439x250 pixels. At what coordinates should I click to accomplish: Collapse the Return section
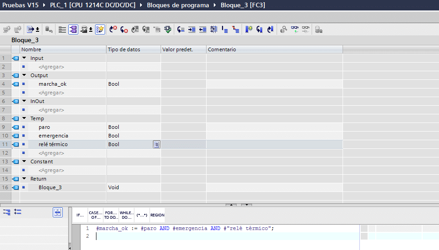tap(24, 179)
